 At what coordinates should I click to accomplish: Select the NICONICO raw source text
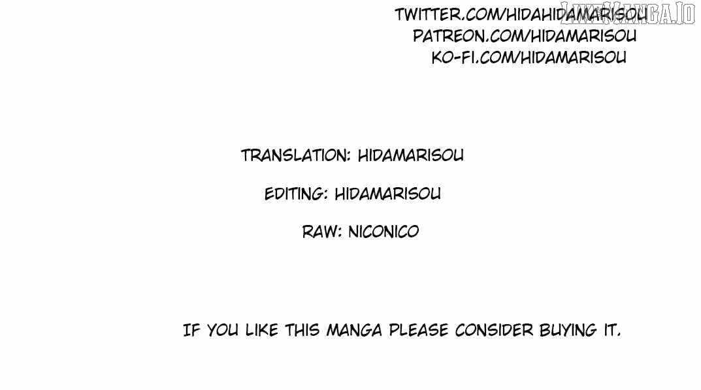tap(383, 232)
